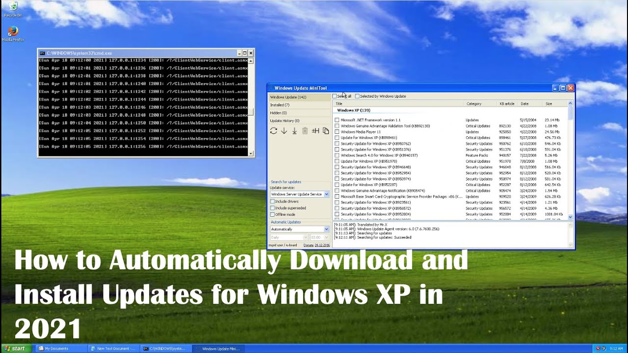Click the grayed-out trash uninstall icon

(305, 131)
